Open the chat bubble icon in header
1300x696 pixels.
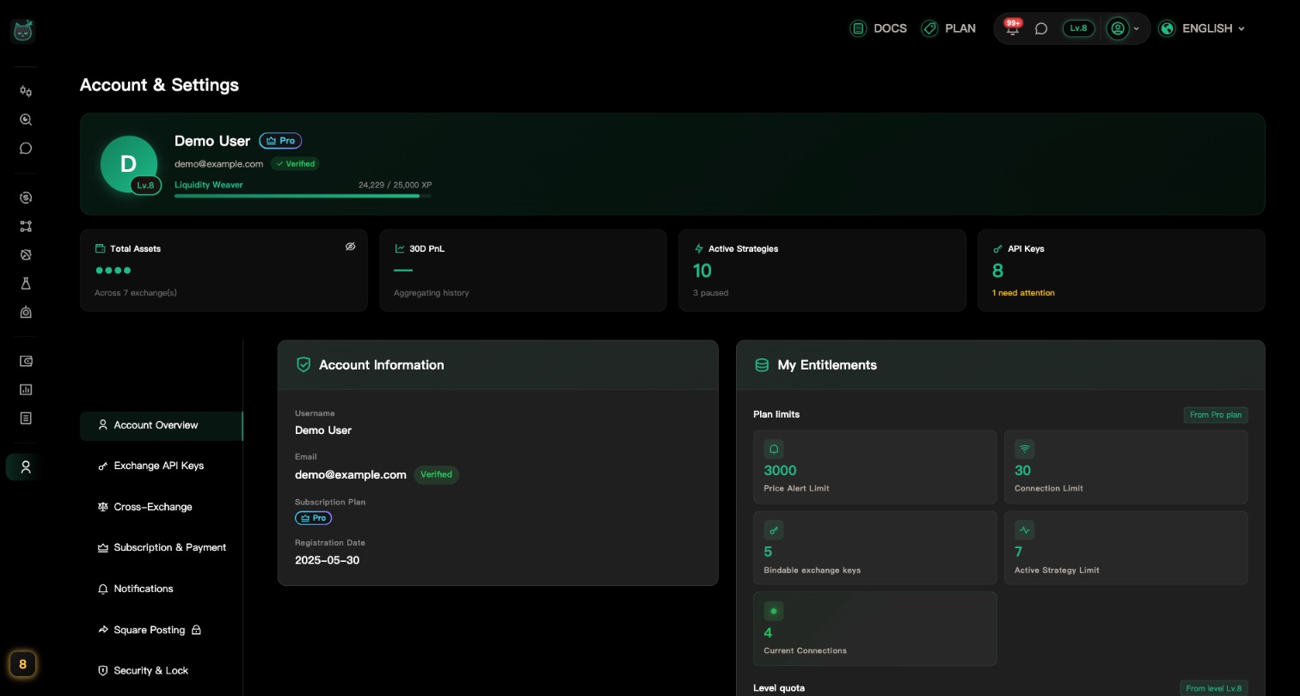(x=1041, y=28)
